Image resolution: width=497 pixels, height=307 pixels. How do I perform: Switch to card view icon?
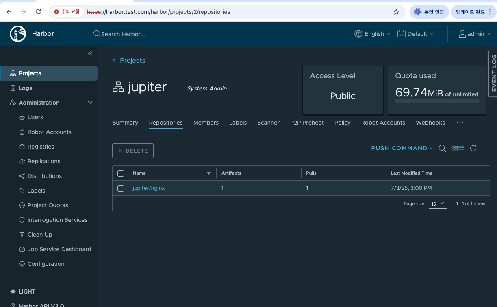[x=455, y=148]
